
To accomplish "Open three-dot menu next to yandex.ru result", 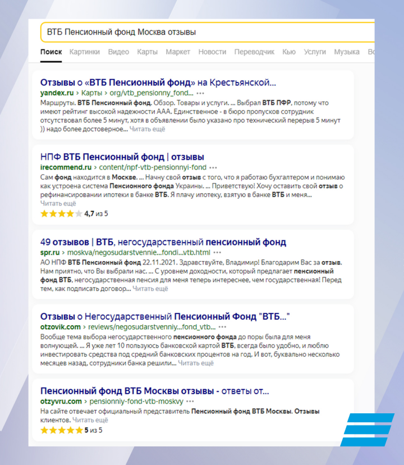I will pos(200,93).
